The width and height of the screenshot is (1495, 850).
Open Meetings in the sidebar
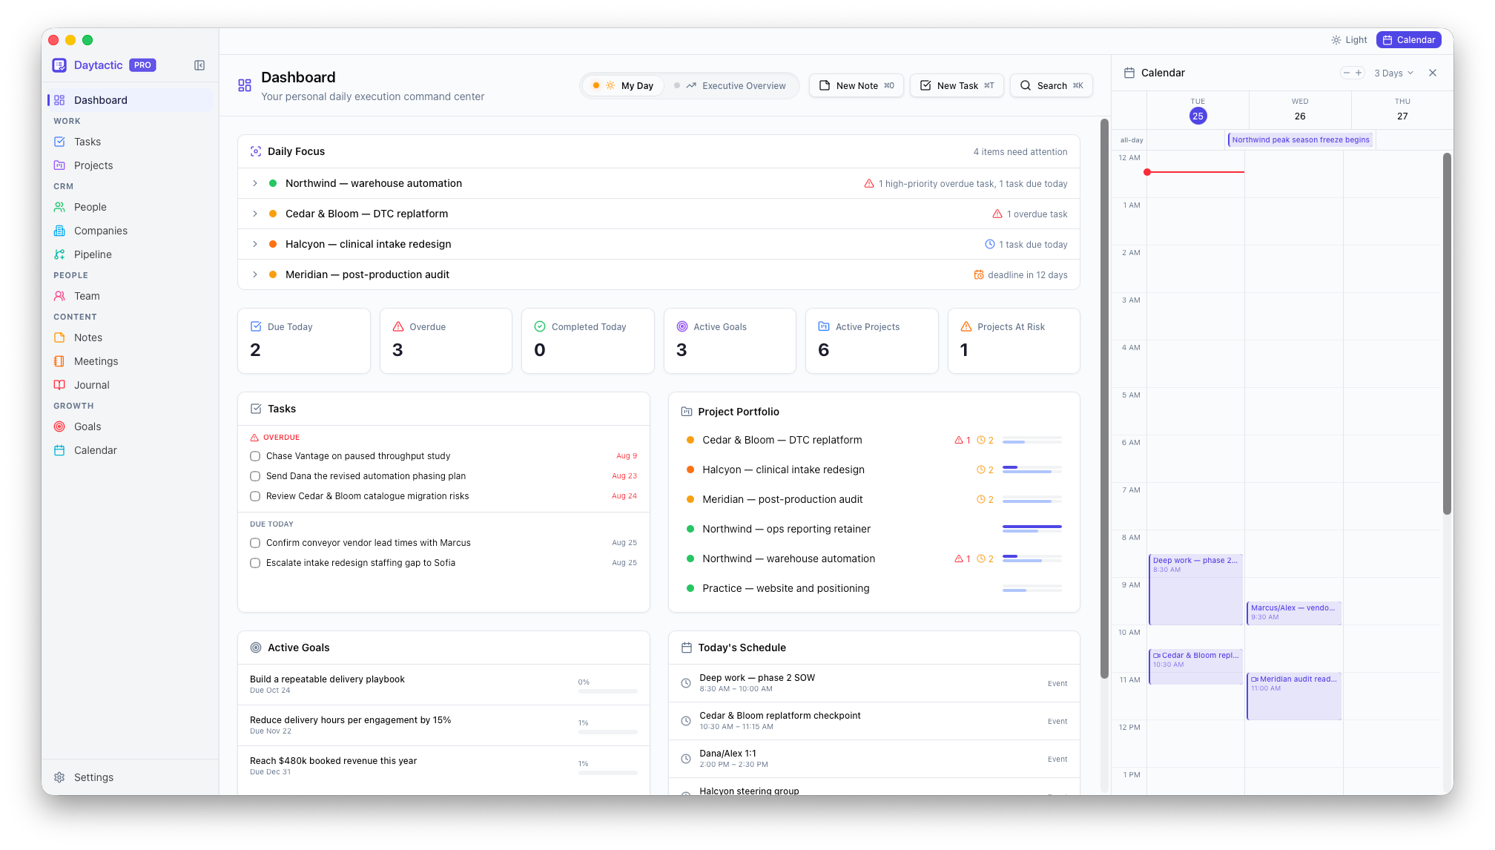point(130,361)
